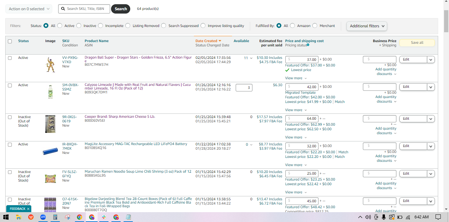Screen dimensions: 449x222
Task: Select Search Suppressed status filter
Action: click(x=164, y=26)
